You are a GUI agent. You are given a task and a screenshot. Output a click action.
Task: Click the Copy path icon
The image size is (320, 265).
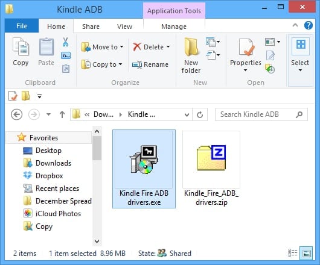point(66,55)
